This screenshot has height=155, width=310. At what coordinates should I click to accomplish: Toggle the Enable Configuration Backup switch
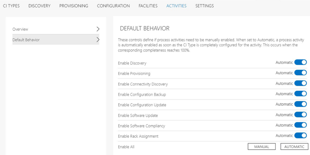click(300, 94)
